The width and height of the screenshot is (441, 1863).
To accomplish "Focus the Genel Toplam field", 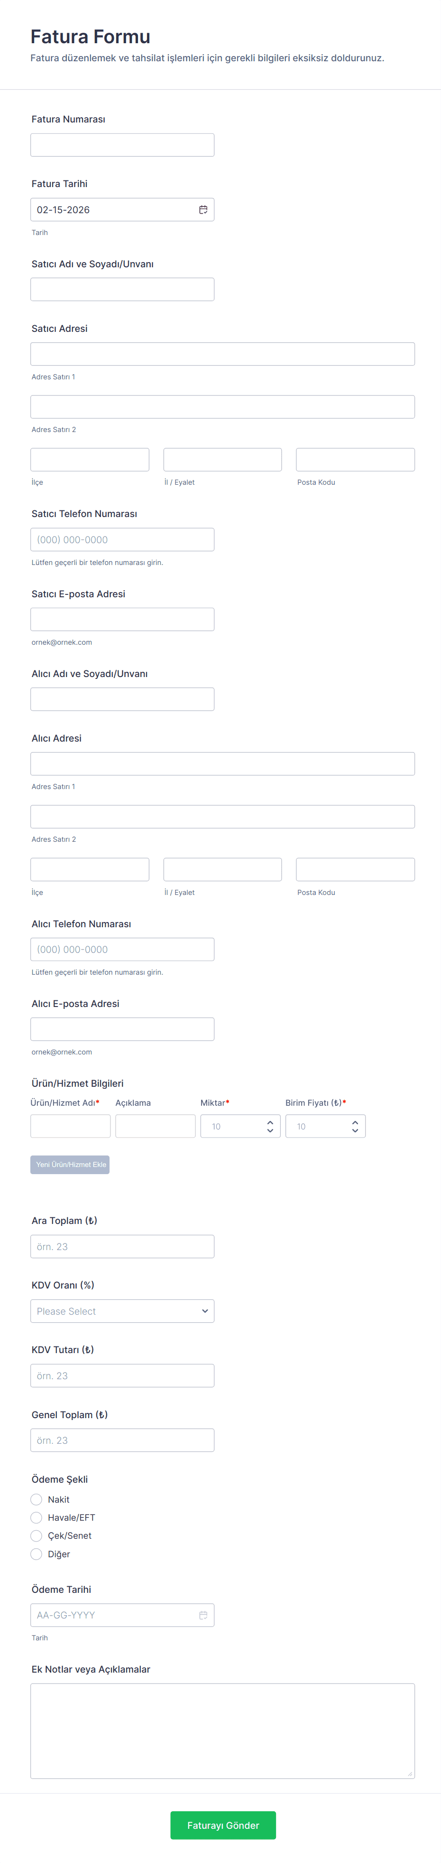I will (x=122, y=1440).
